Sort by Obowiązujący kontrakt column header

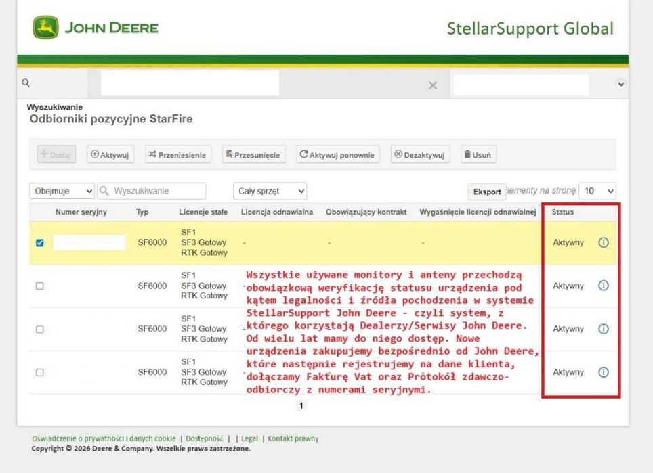click(x=366, y=212)
